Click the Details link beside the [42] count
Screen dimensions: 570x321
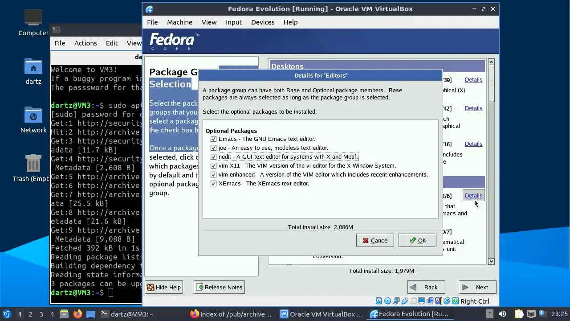click(x=473, y=108)
